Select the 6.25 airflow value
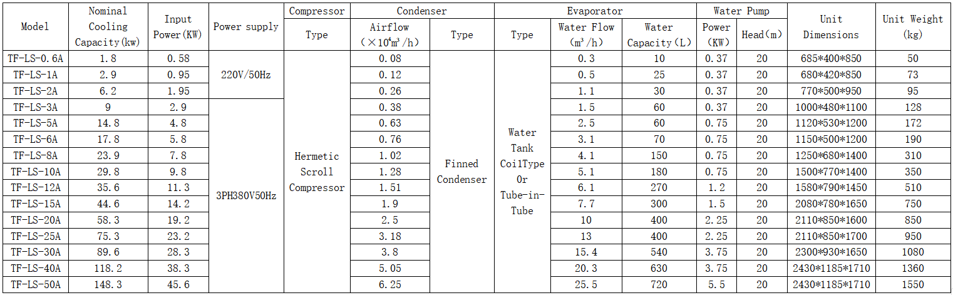The width and height of the screenshot is (953, 295). [390, 284]
